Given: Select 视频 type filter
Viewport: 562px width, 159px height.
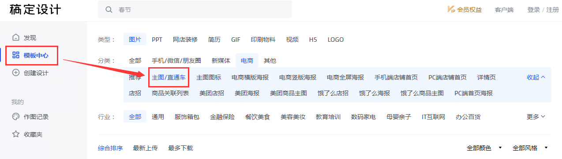Looking at the screenshot, I should 292,40.
